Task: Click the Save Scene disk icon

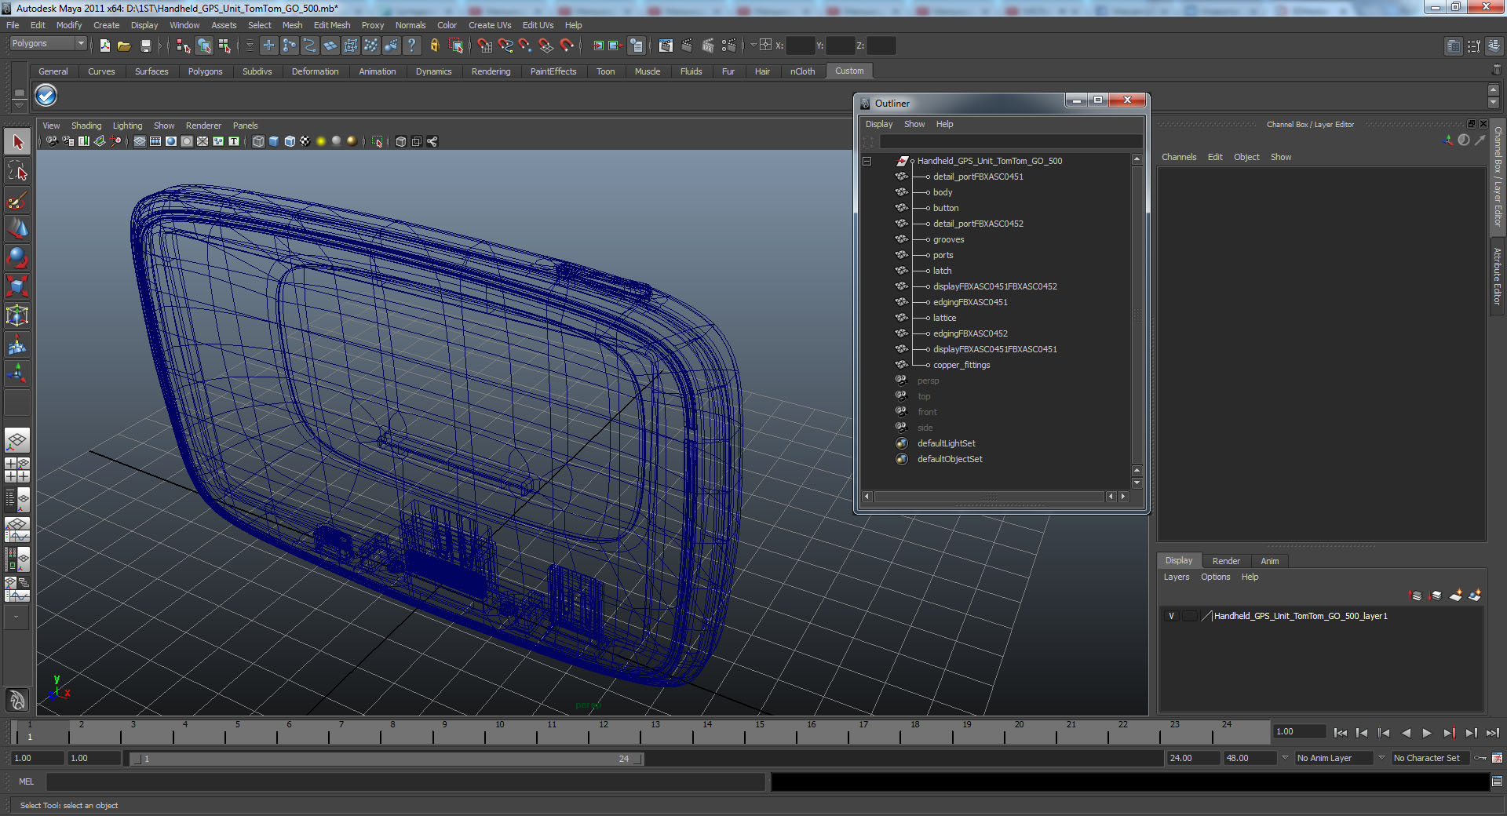Action: (x=145, y=46)
